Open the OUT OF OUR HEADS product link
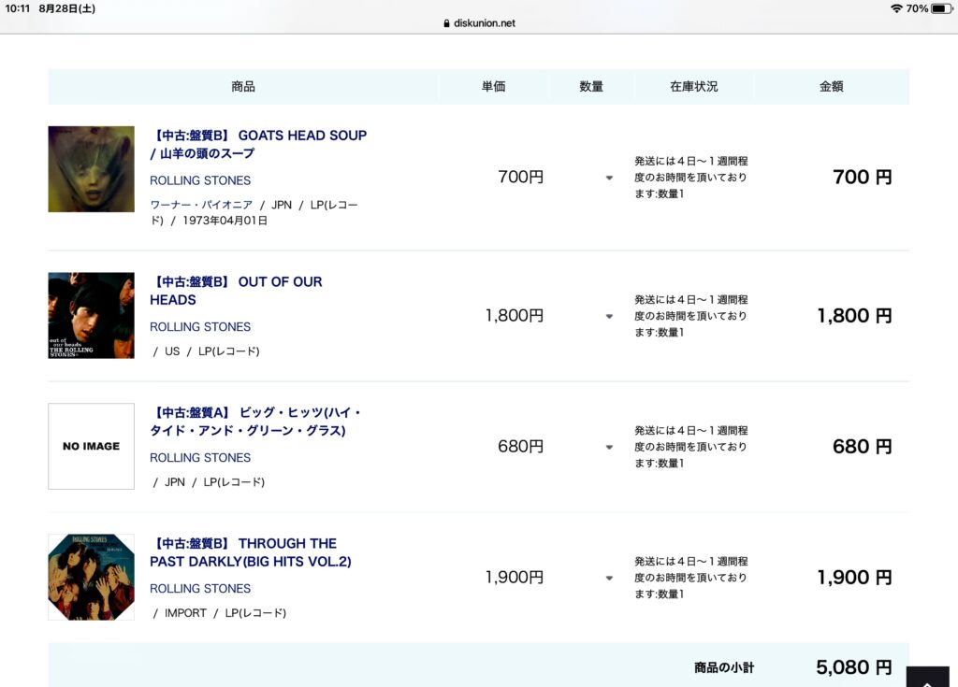The width and height of the screenshot is (958, 687). tap(237, 291)
